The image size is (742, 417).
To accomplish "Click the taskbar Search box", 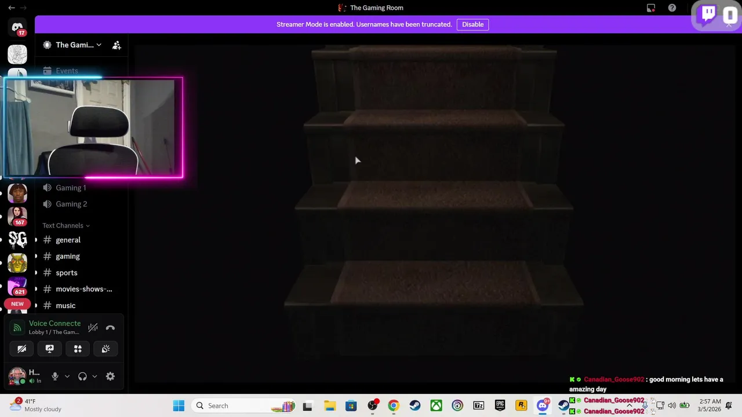I will click(x=243, y=405).
